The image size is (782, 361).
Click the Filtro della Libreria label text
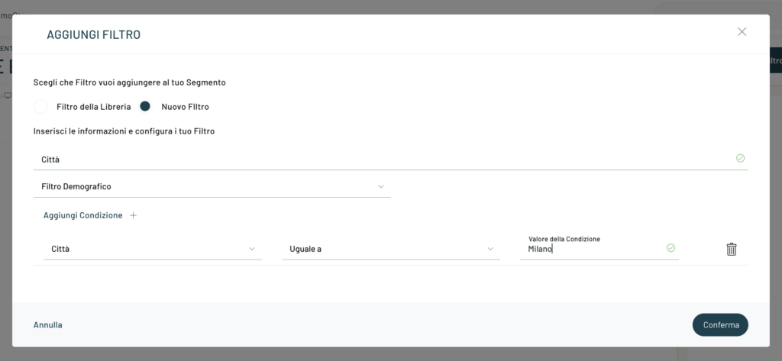click(x=94, y=107)
